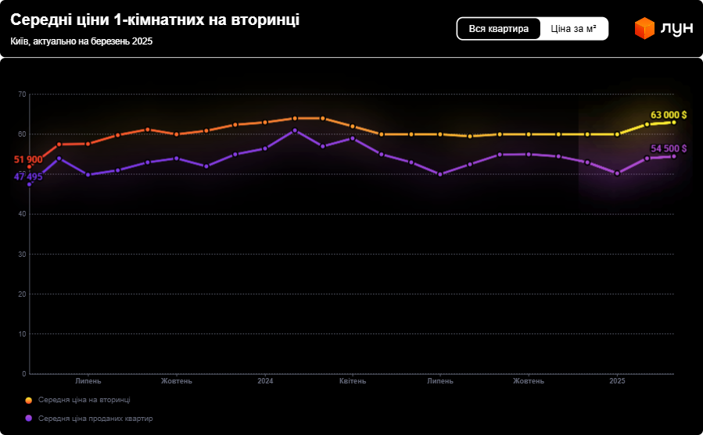Screen dimensions: 703x435
Task: Click the orange cube ЛУН logo icon
Action: [644, 29]
